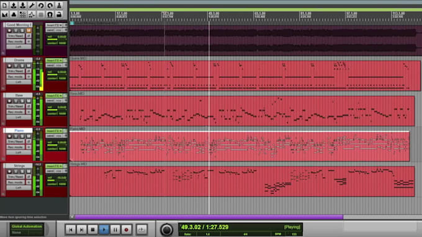This screenshot has width=422, height=237.
Task: Click the highlighted transport play button
Action: tap(104, 230)
